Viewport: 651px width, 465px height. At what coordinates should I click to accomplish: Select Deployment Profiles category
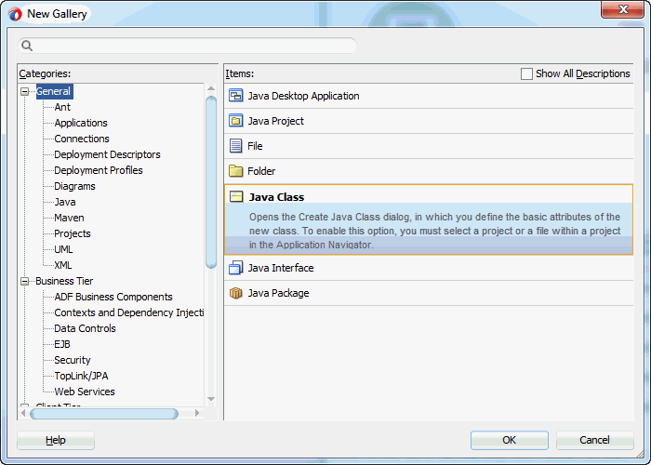pyautogui.click(x=99, y=170)
